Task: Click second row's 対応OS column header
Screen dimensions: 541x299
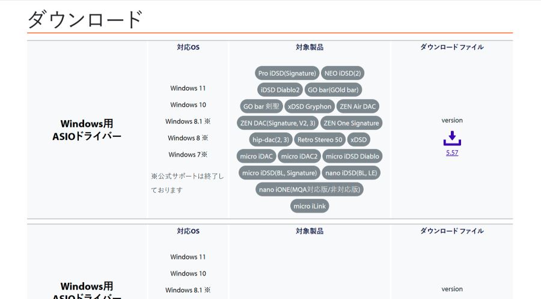Action: [188, 231]
